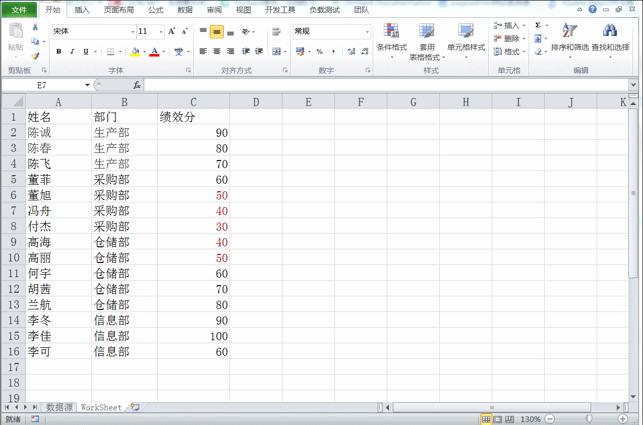
Task: Switch to Page Break Preview in status bar
Action: [x=509, y=419]
